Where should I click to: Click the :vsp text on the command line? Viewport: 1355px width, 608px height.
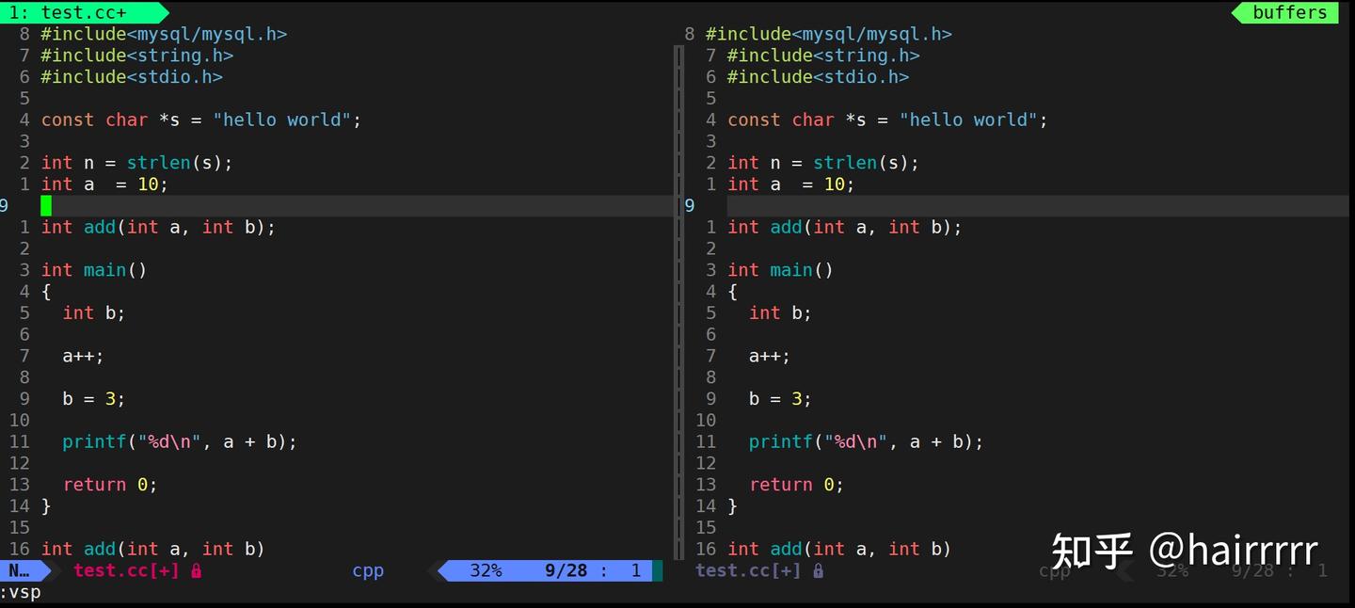[x=21, y=592]
